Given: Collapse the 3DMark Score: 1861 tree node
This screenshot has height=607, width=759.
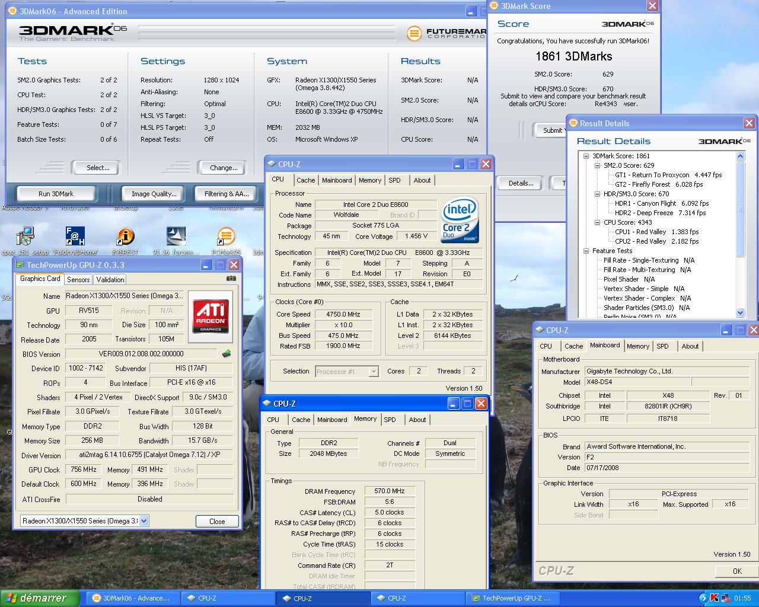Looking at the screenshot, I should coord(586,156).
